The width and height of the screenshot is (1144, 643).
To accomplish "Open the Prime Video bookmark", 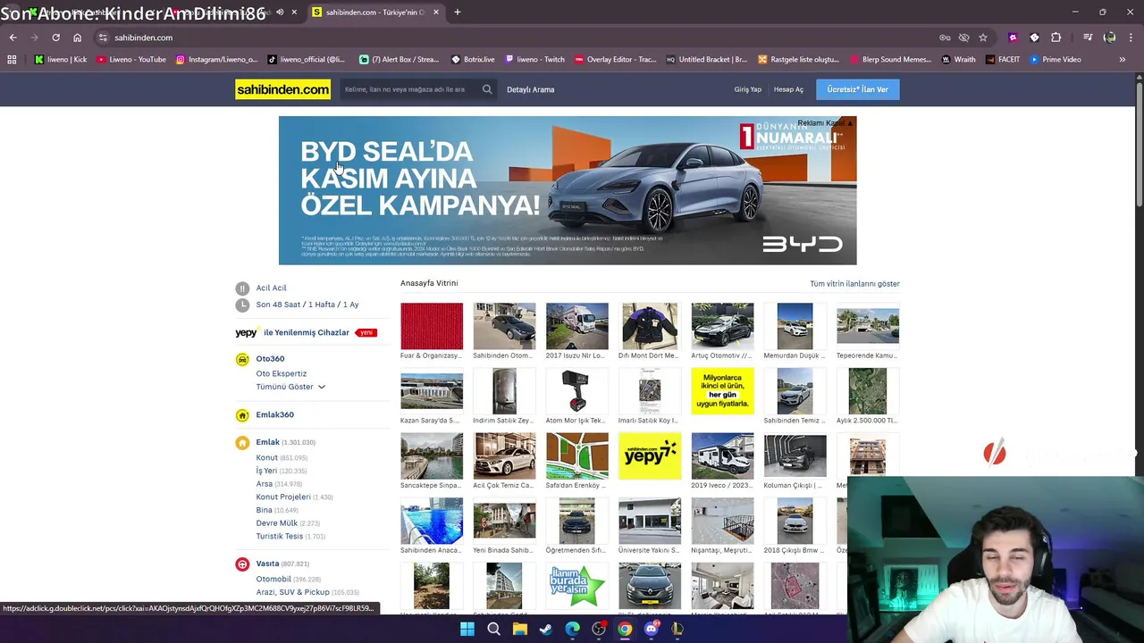I will 1056,59.
